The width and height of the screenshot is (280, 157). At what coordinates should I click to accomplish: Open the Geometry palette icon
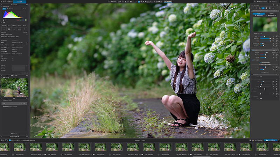pos(266,8)
